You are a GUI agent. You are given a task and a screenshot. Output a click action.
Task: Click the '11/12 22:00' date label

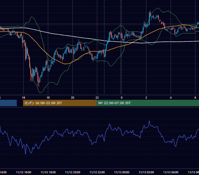coord(97,172)
